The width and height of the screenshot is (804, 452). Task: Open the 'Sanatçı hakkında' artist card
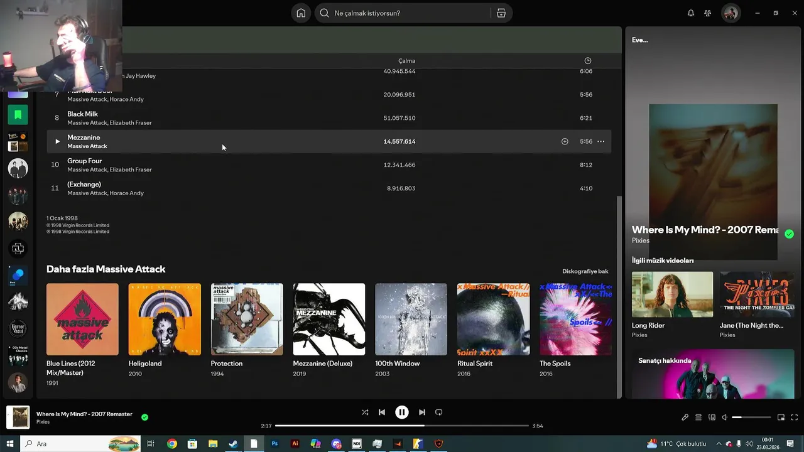pos(713,374)
